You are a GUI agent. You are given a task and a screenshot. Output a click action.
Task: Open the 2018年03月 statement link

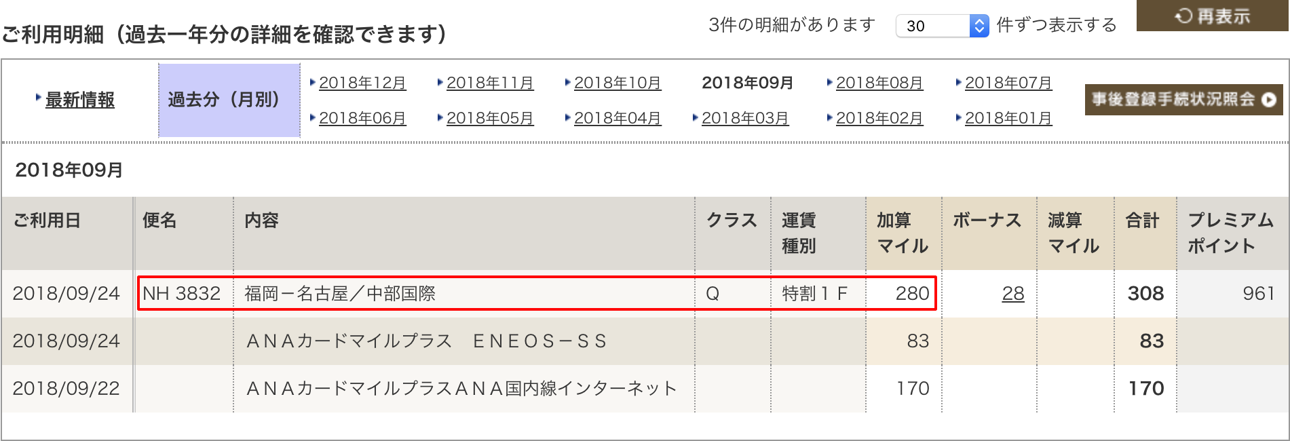pos(745,118)
